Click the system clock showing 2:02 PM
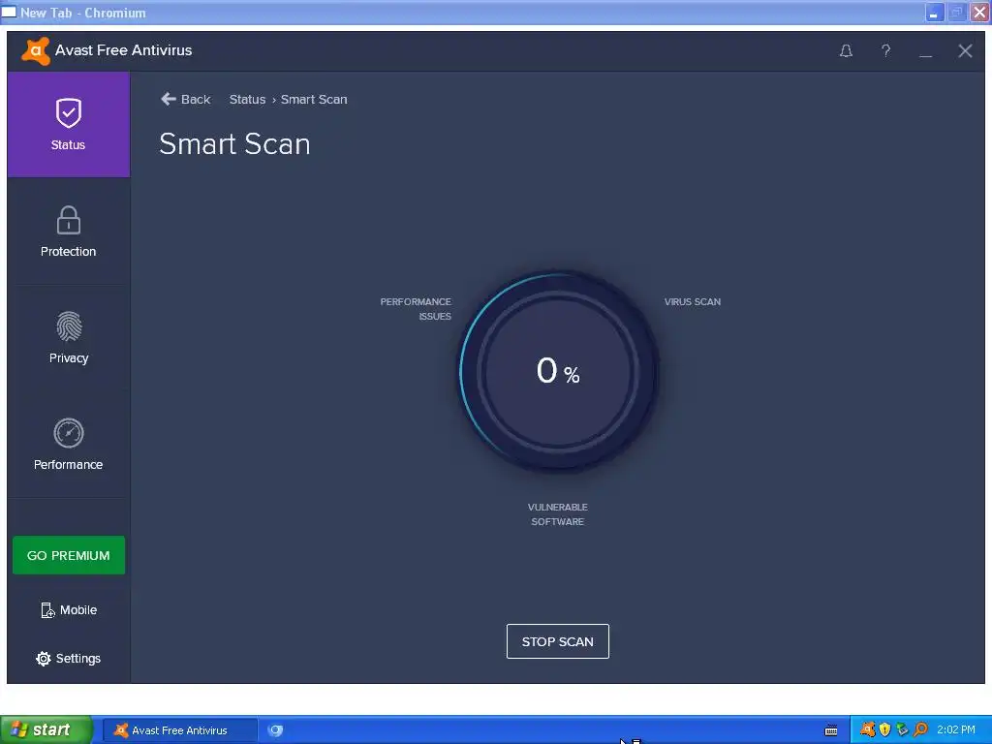The image size is (992, 744). tap(956, 730)
